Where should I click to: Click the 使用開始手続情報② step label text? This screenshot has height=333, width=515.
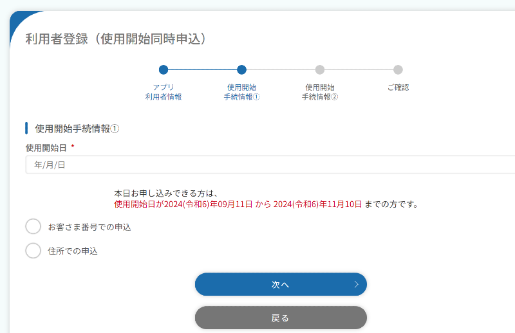tap(319, 92)
